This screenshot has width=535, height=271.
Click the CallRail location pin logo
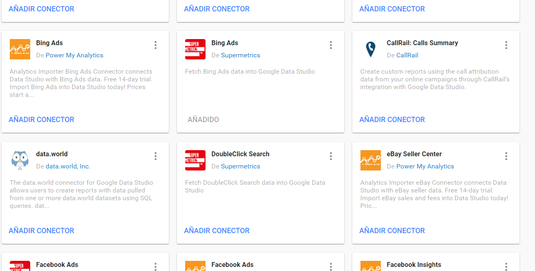tap(370, 49)
